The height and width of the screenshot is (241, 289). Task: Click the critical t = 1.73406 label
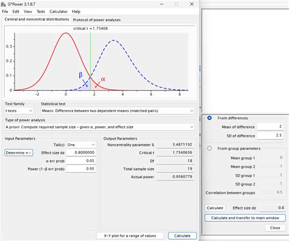(x=91, y=29)
